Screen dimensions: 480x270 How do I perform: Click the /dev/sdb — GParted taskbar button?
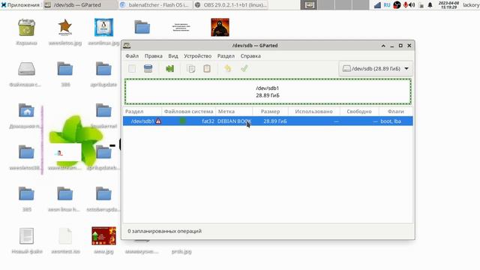tap(80, 5)
